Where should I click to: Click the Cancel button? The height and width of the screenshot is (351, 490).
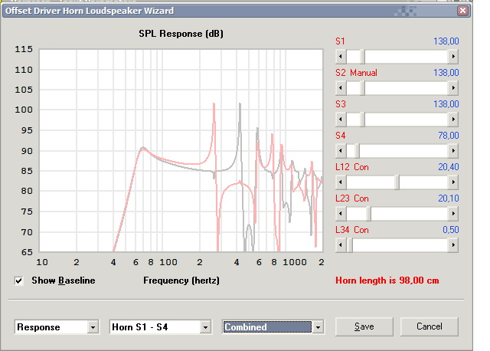tap(430, 326)
